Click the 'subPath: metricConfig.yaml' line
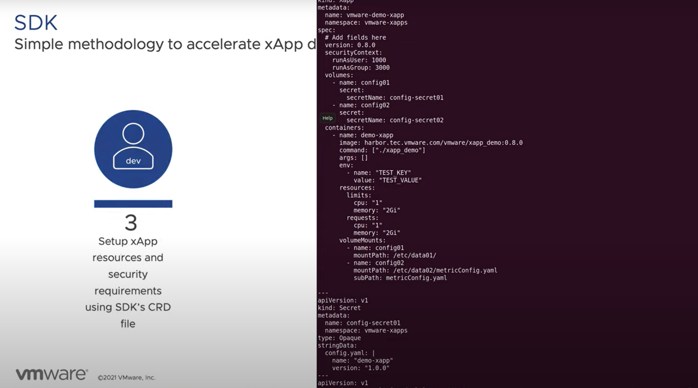 coord(400,278)
